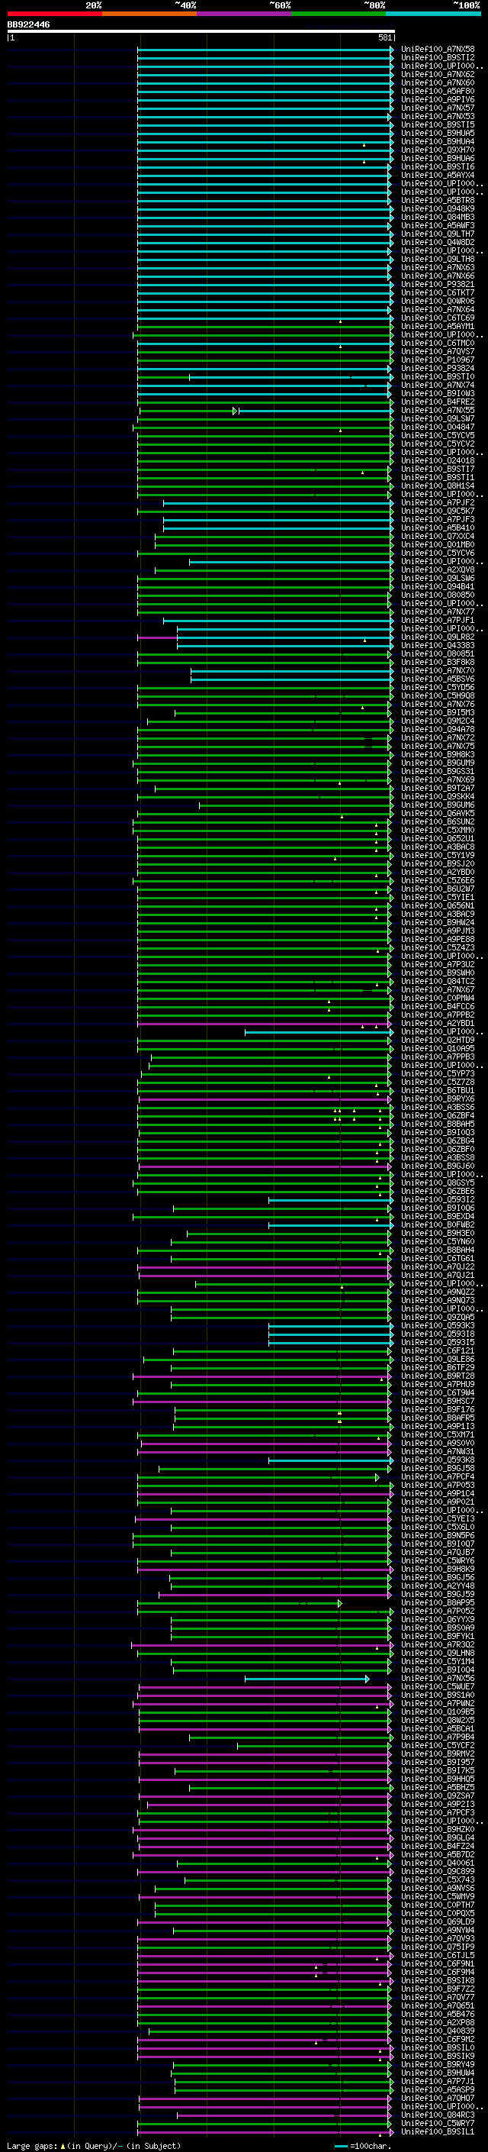
Task: Open hit UniRef100_A7NX58
Action: point(438,50)
